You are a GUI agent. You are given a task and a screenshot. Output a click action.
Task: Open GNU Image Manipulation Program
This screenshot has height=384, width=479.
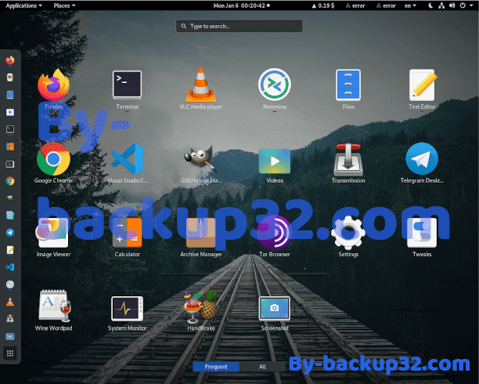pos(200,158)
